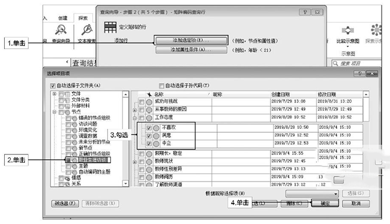Click the node list scrollbar up arrow
Screen dimensions: 390x224
click(x=365, y=95)
